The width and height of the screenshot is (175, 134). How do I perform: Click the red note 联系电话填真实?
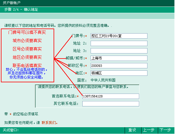pos(27,65)
